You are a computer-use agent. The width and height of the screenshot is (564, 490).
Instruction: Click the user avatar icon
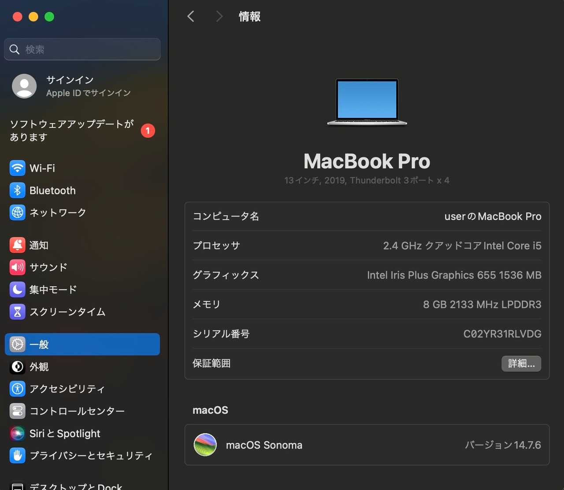24,86
